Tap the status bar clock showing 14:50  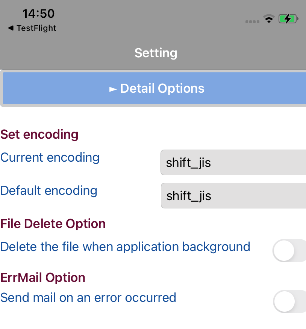[x=38, y=14]
